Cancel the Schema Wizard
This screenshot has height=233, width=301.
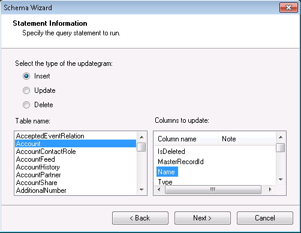pos(265,218)
